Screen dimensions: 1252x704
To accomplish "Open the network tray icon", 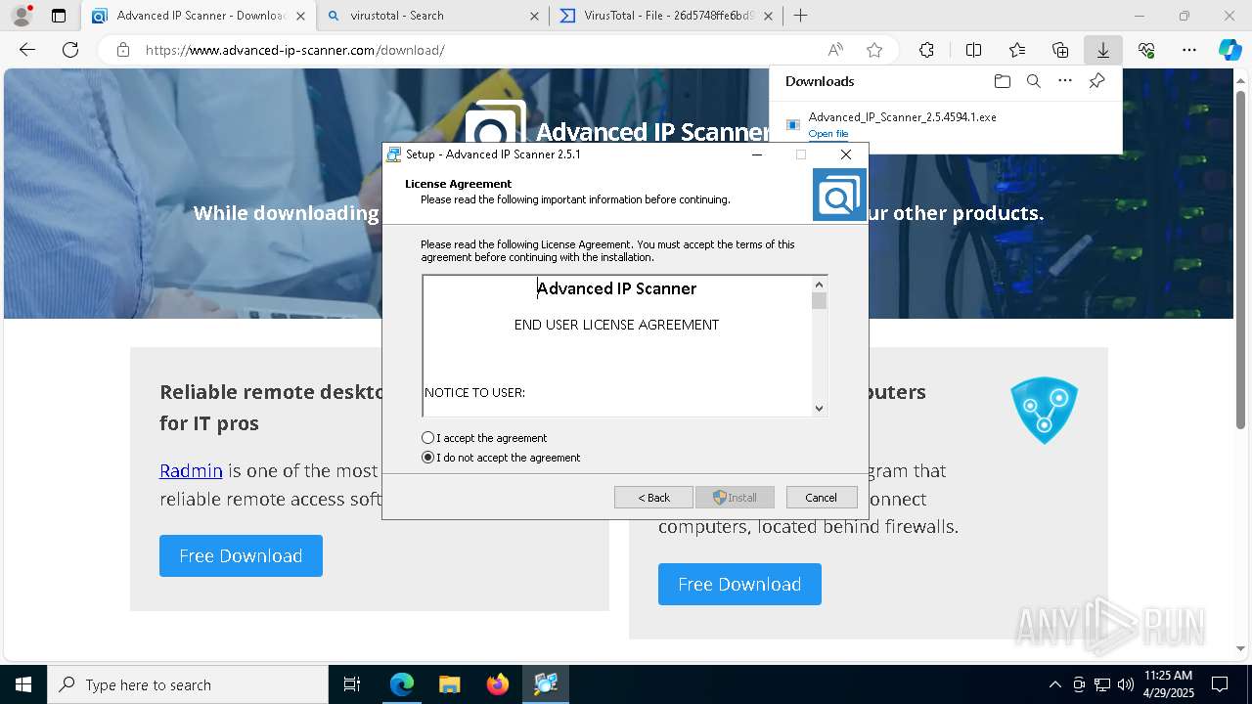I will pyautogui.click(x=1102, y=684).
